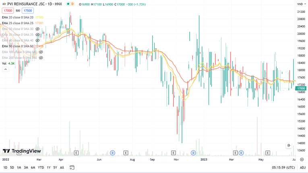Click the blue dividend marker near November
308x173 pixels.
coord(193,153)
